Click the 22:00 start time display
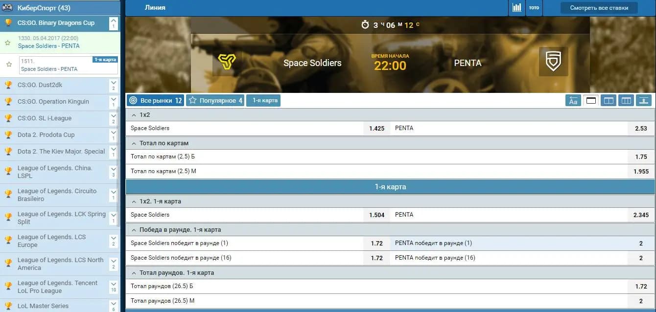This screenshot has height=312, width=656. coord(390,66)
